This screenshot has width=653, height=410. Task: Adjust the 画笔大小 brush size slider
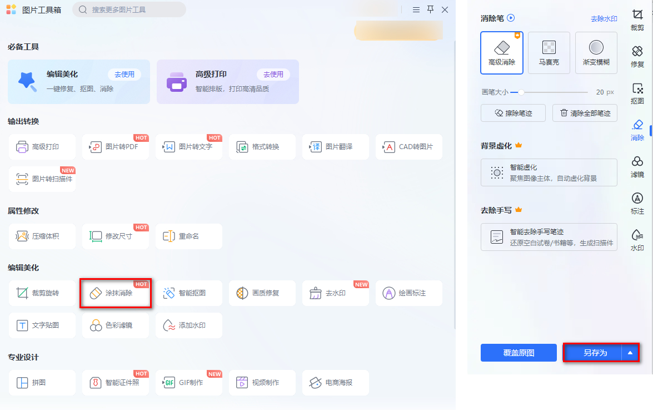point(521,92)
